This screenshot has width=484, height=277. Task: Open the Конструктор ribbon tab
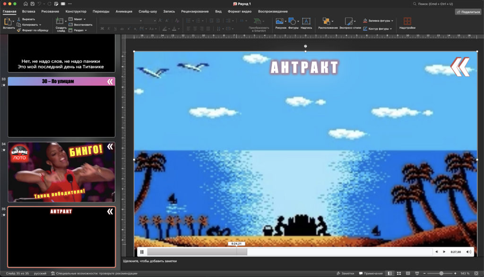(x=76, y=11)
